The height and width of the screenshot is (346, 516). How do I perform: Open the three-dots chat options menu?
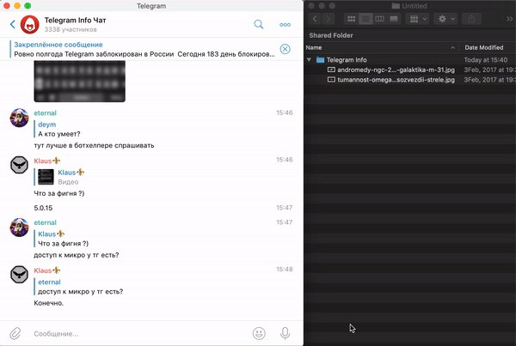click(x=285, y=25)
